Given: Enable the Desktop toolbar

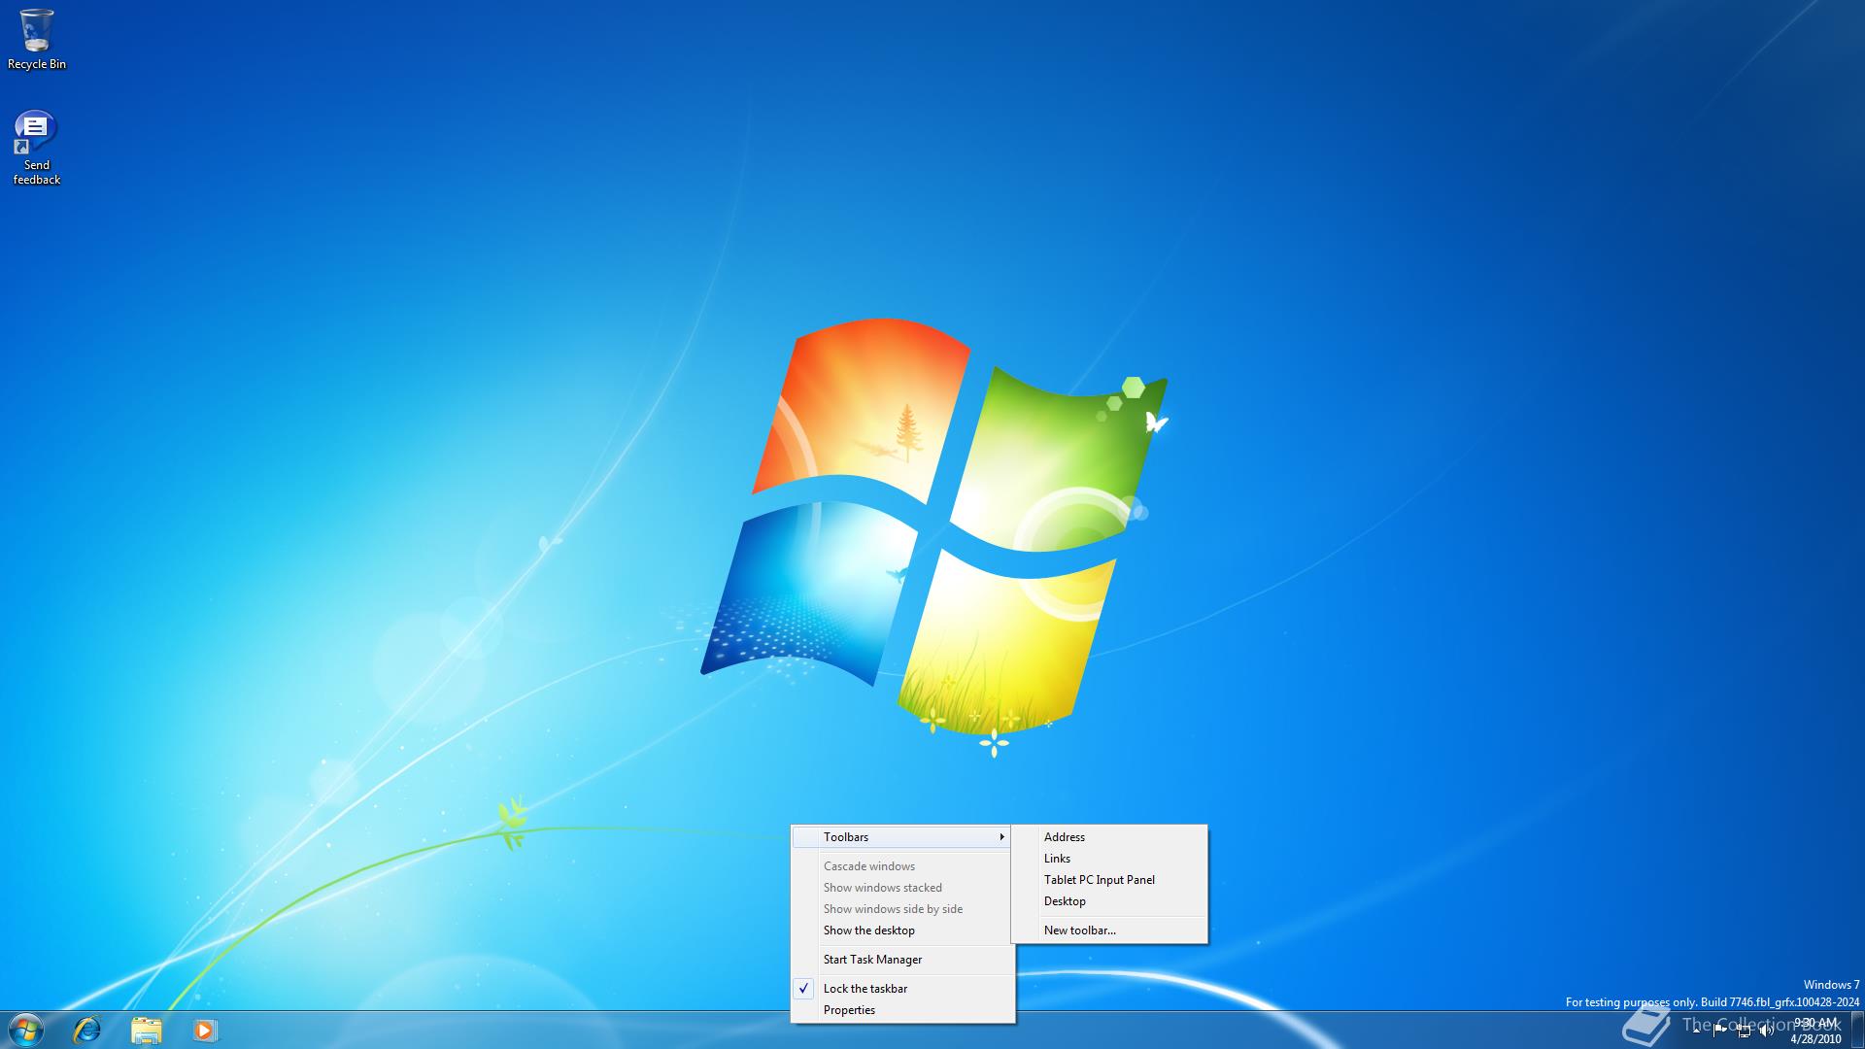Looking at the screenshot, I should click(1109, 901).
